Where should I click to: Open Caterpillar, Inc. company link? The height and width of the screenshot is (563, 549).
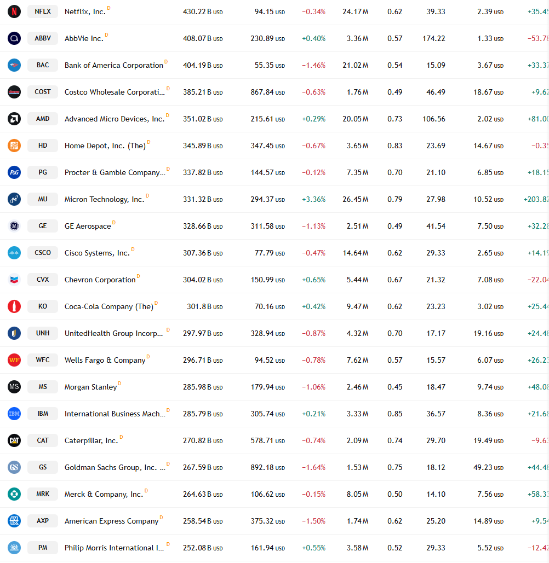92,440
